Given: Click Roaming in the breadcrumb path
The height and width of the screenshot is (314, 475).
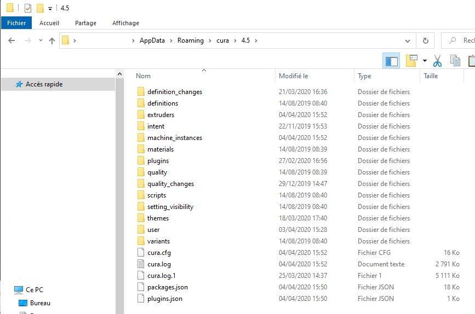Looking at the screenshot, I should (x=191, y=40).
